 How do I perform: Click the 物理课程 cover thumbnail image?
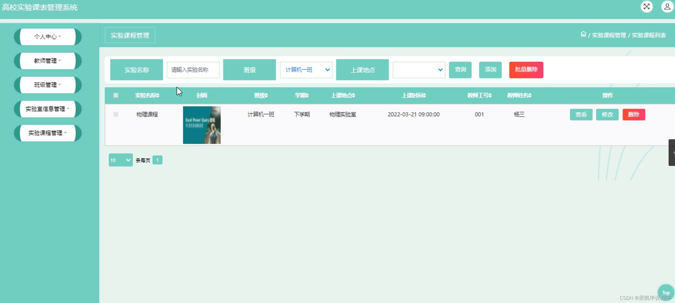click(x=202, y=125)
